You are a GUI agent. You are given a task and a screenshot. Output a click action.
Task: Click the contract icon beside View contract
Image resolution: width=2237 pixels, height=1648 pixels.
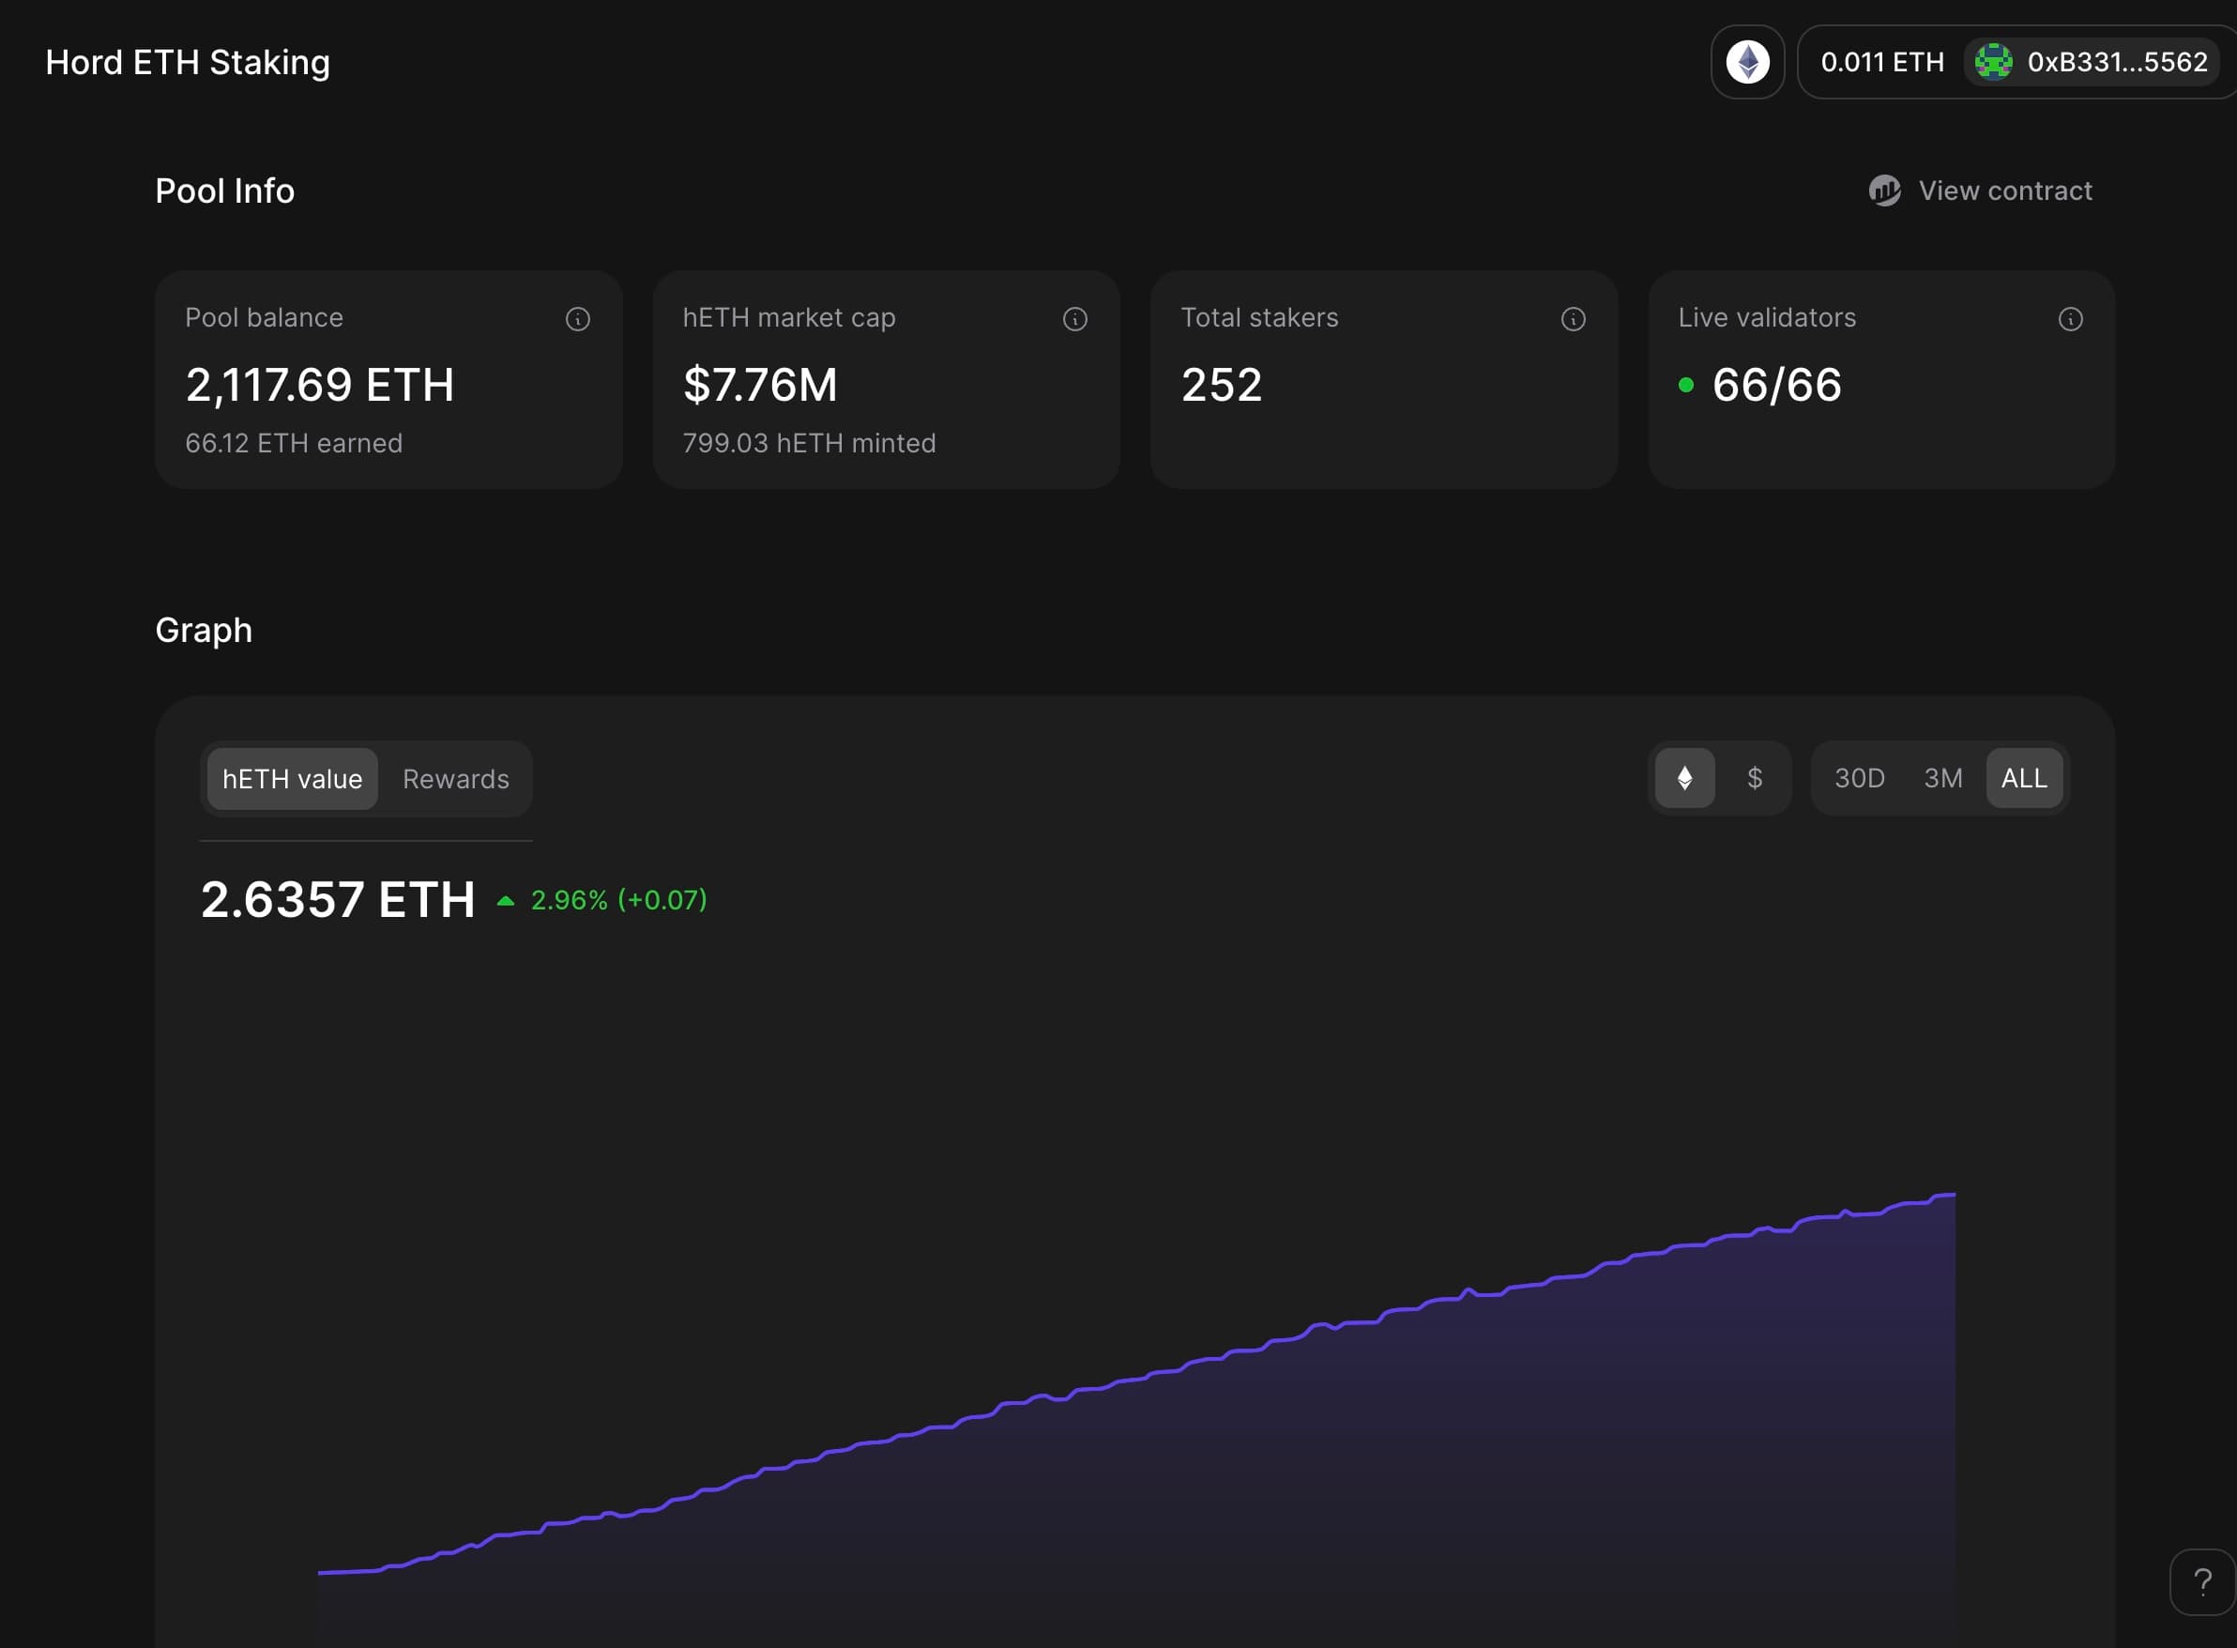point(1886,191)
